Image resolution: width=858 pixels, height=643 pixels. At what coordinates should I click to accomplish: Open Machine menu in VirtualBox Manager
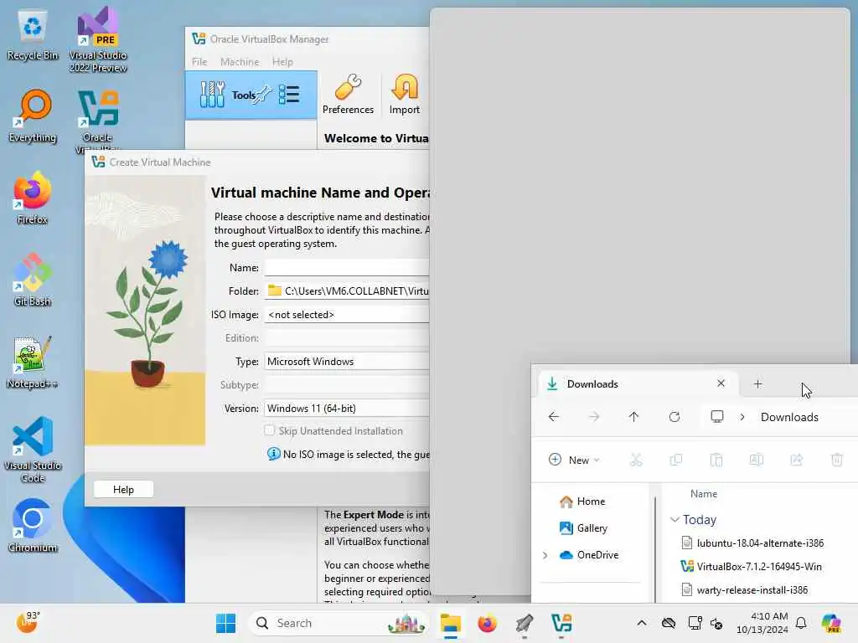(240, 62)
